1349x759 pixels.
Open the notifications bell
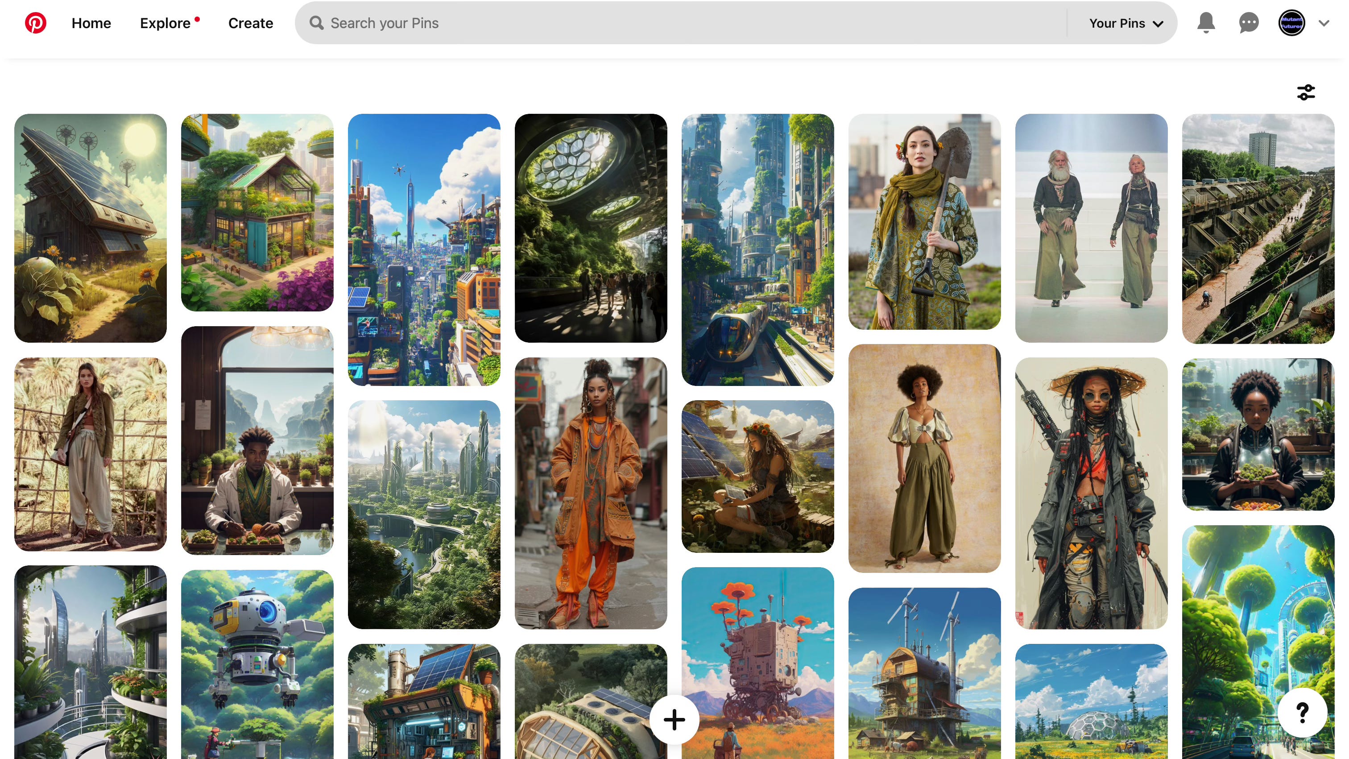coord(1205,23)
